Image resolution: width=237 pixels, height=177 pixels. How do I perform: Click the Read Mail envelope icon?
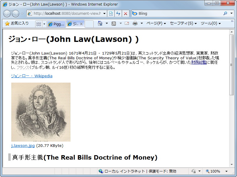point(127,23)
